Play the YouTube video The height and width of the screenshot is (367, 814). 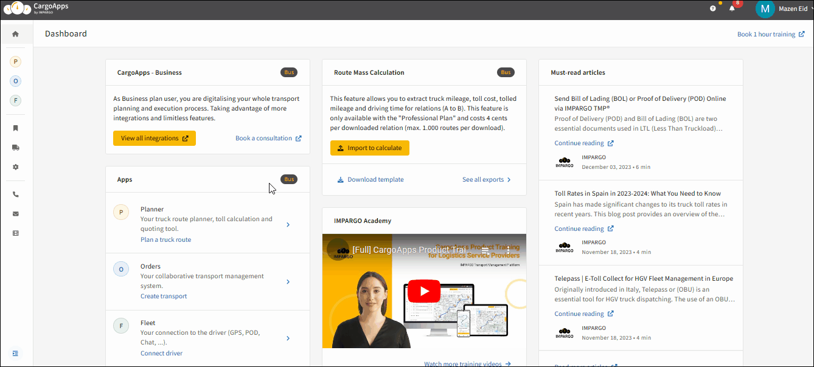click(423, 291)
